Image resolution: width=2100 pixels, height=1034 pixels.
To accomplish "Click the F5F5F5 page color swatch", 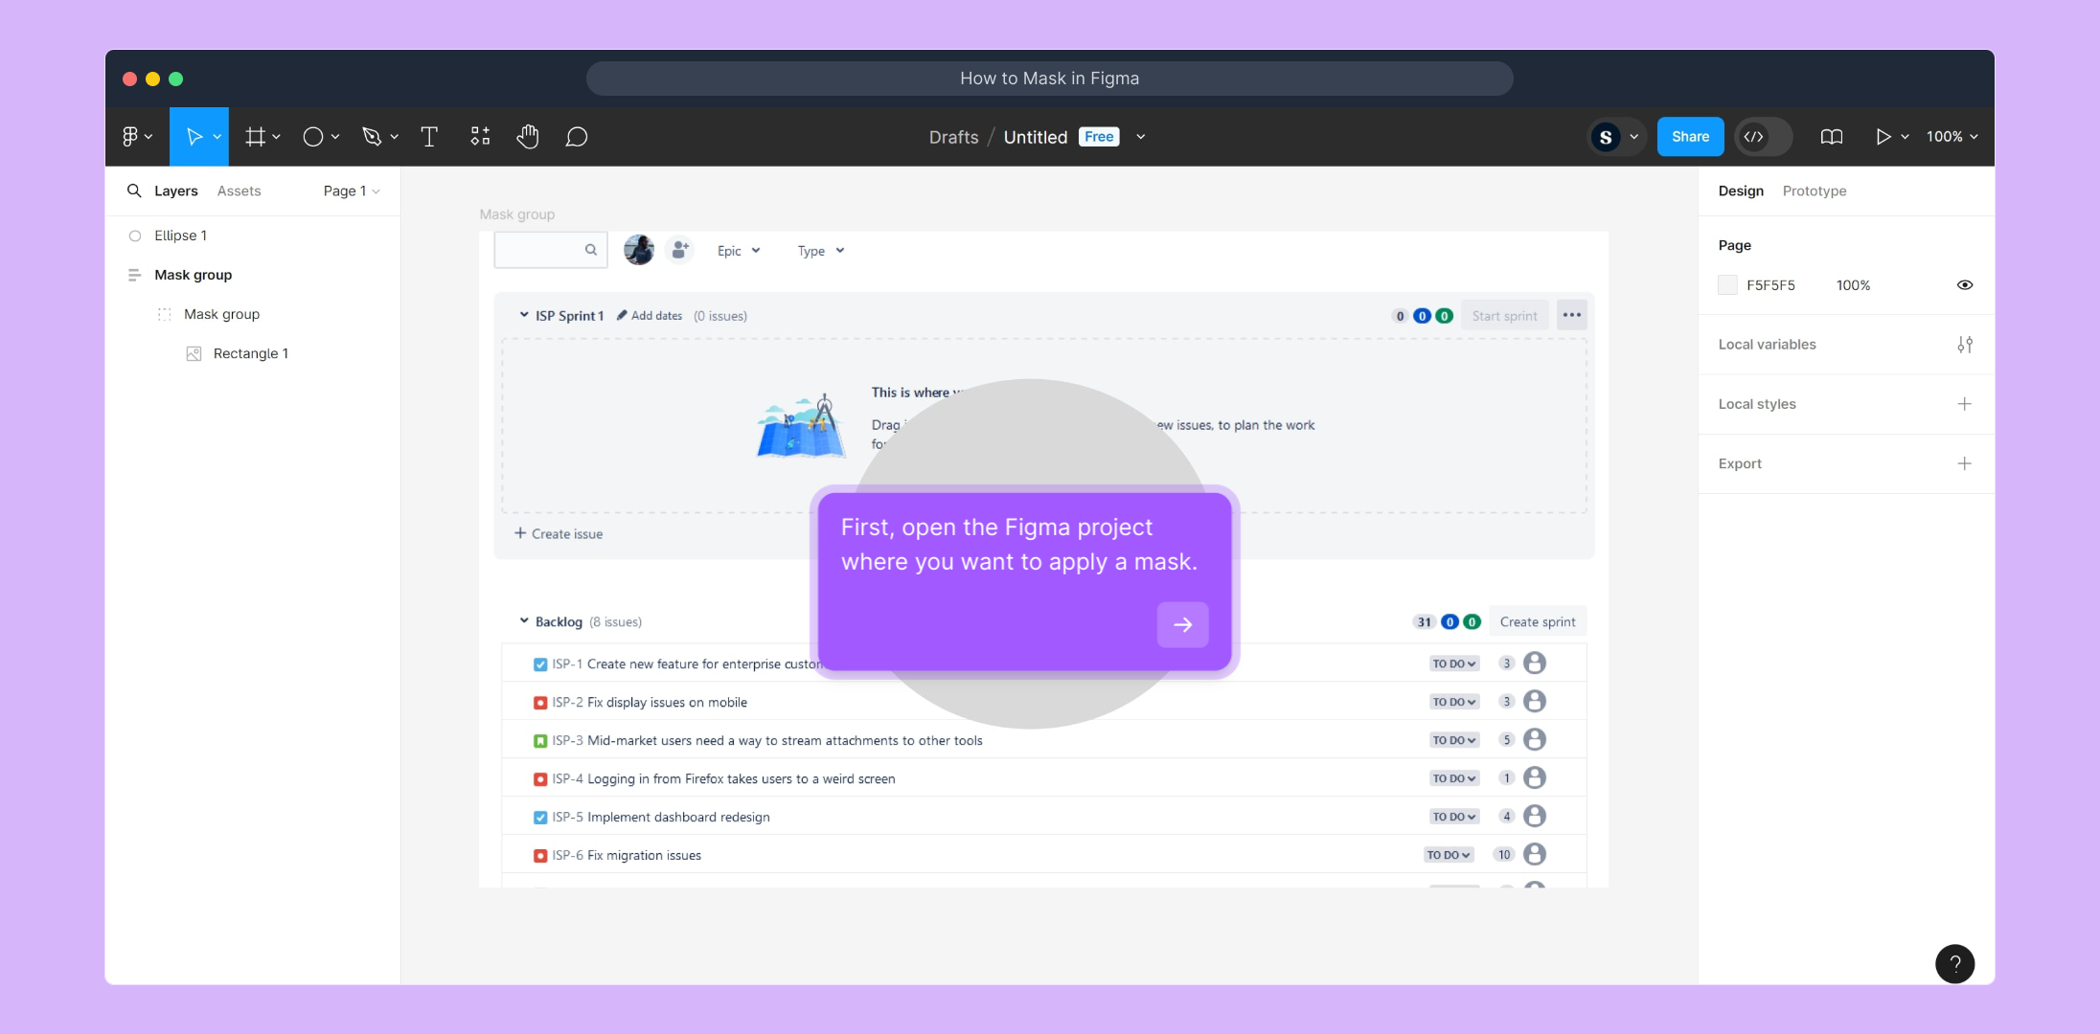I will (1727, 285).
